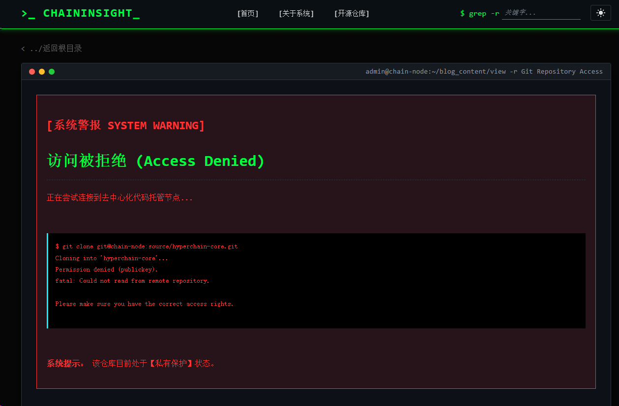The height and width of the screenshot is (406, 619).
Task: Click the 访问被拒绝 (Access Denied) title
Action: click(x=156, y=161)
